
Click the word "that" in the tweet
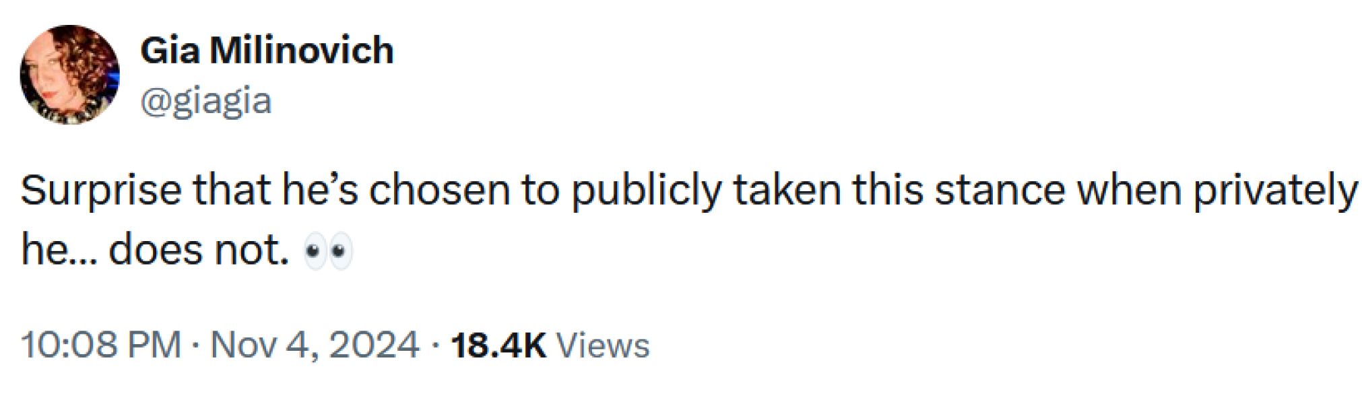tap(231, 191)
